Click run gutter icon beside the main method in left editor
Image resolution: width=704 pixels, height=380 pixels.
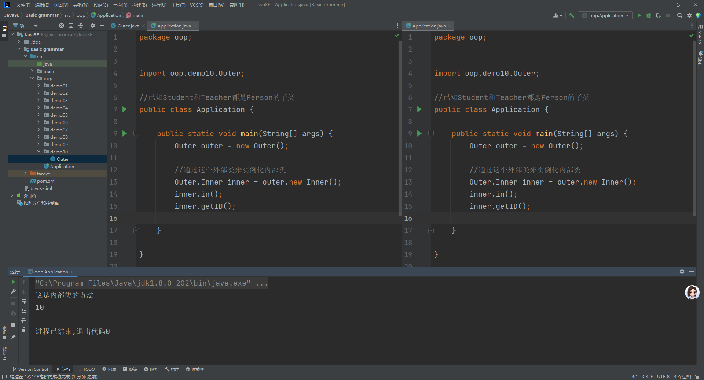point(125,134)
